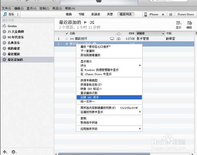Choose 重设播放次数 menu entry
Viewport: 197px width, 155px height.
(x=109, y=93)
